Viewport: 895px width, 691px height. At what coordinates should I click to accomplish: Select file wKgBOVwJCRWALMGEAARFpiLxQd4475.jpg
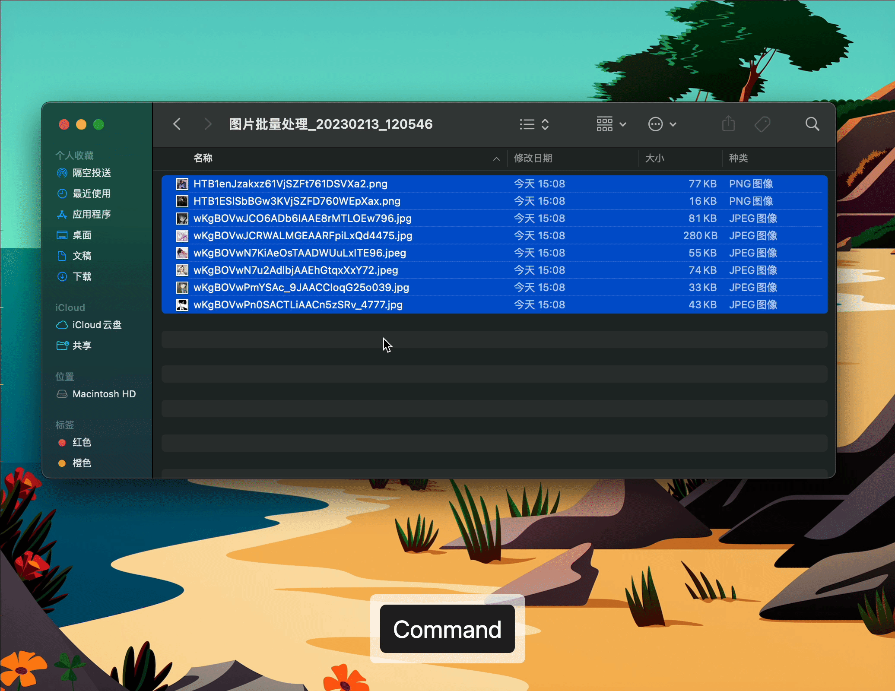click(303, 236)
